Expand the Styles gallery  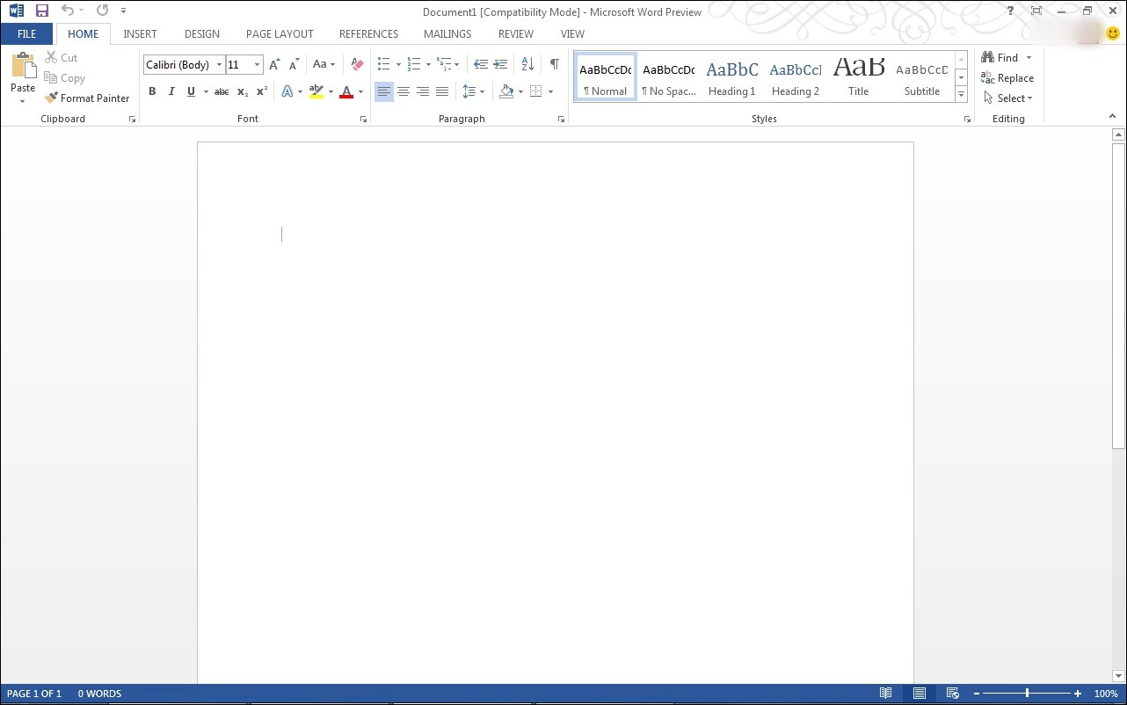point(961,94)
